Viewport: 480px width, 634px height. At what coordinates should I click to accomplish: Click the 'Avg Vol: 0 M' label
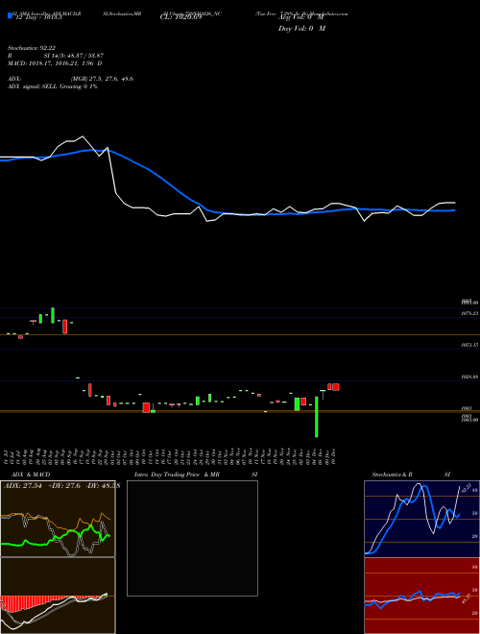click(x=300, y=17)
